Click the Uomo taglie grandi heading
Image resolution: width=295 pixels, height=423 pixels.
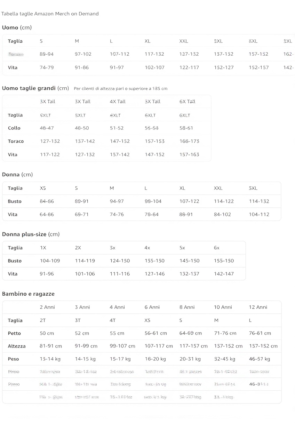[x=35, y=88]
